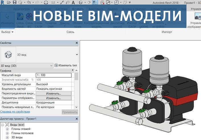
Task: Close the Свойства panel
Action: click(77, 43)
